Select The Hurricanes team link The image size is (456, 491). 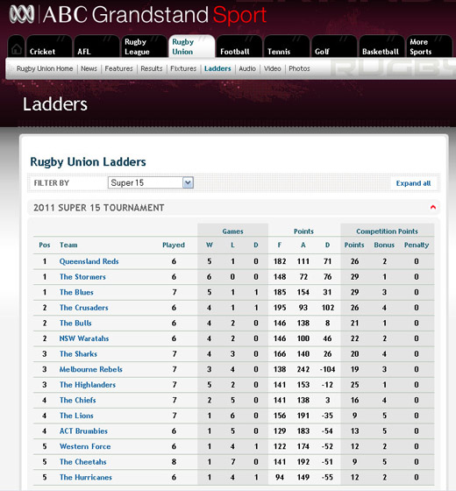pos(86,478)
